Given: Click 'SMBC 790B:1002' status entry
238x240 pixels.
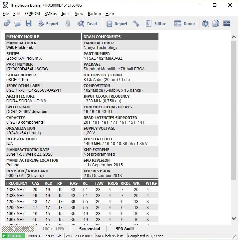Looking at the screenshot, I should pyautogui.click(x=79, y=236).
